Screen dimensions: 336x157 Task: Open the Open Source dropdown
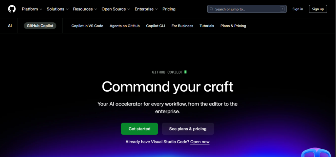(115, 9)
